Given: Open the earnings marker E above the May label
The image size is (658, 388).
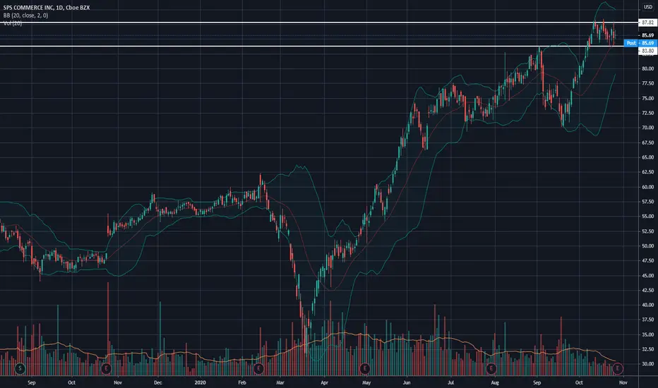Looking at the screenshot, I should tap(365, 369).
